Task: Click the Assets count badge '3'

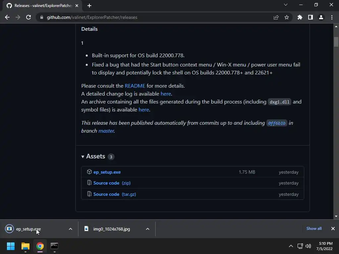Action: pos(111,157)
